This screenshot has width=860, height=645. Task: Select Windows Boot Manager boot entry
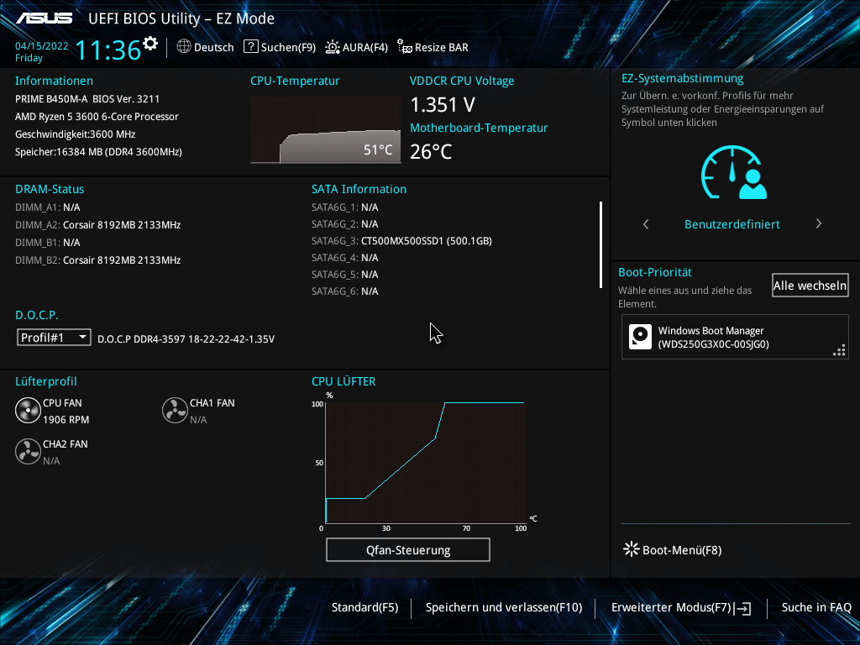point(735,337)
